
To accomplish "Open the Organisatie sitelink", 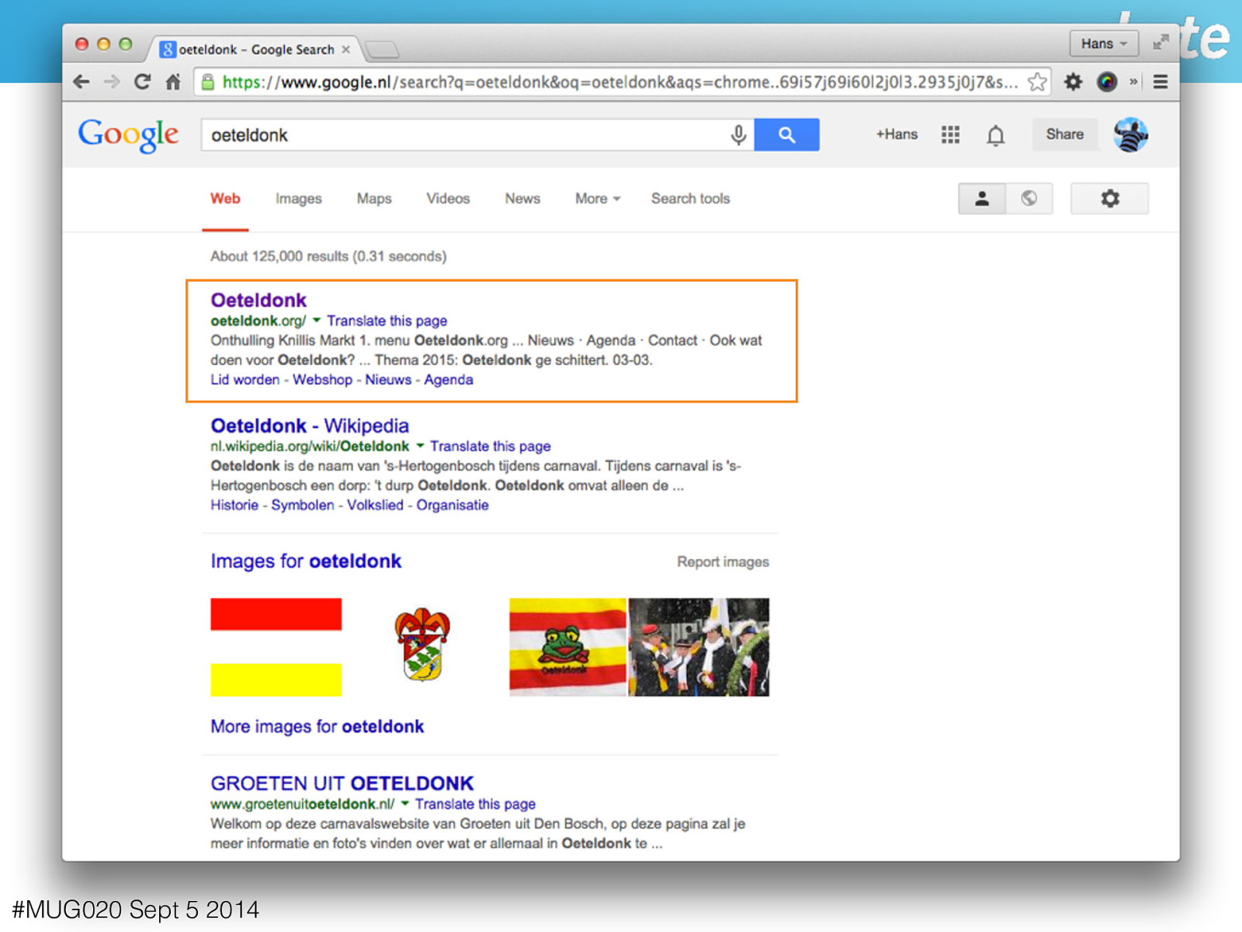I will pyautogui.click(x=453, y=506).
